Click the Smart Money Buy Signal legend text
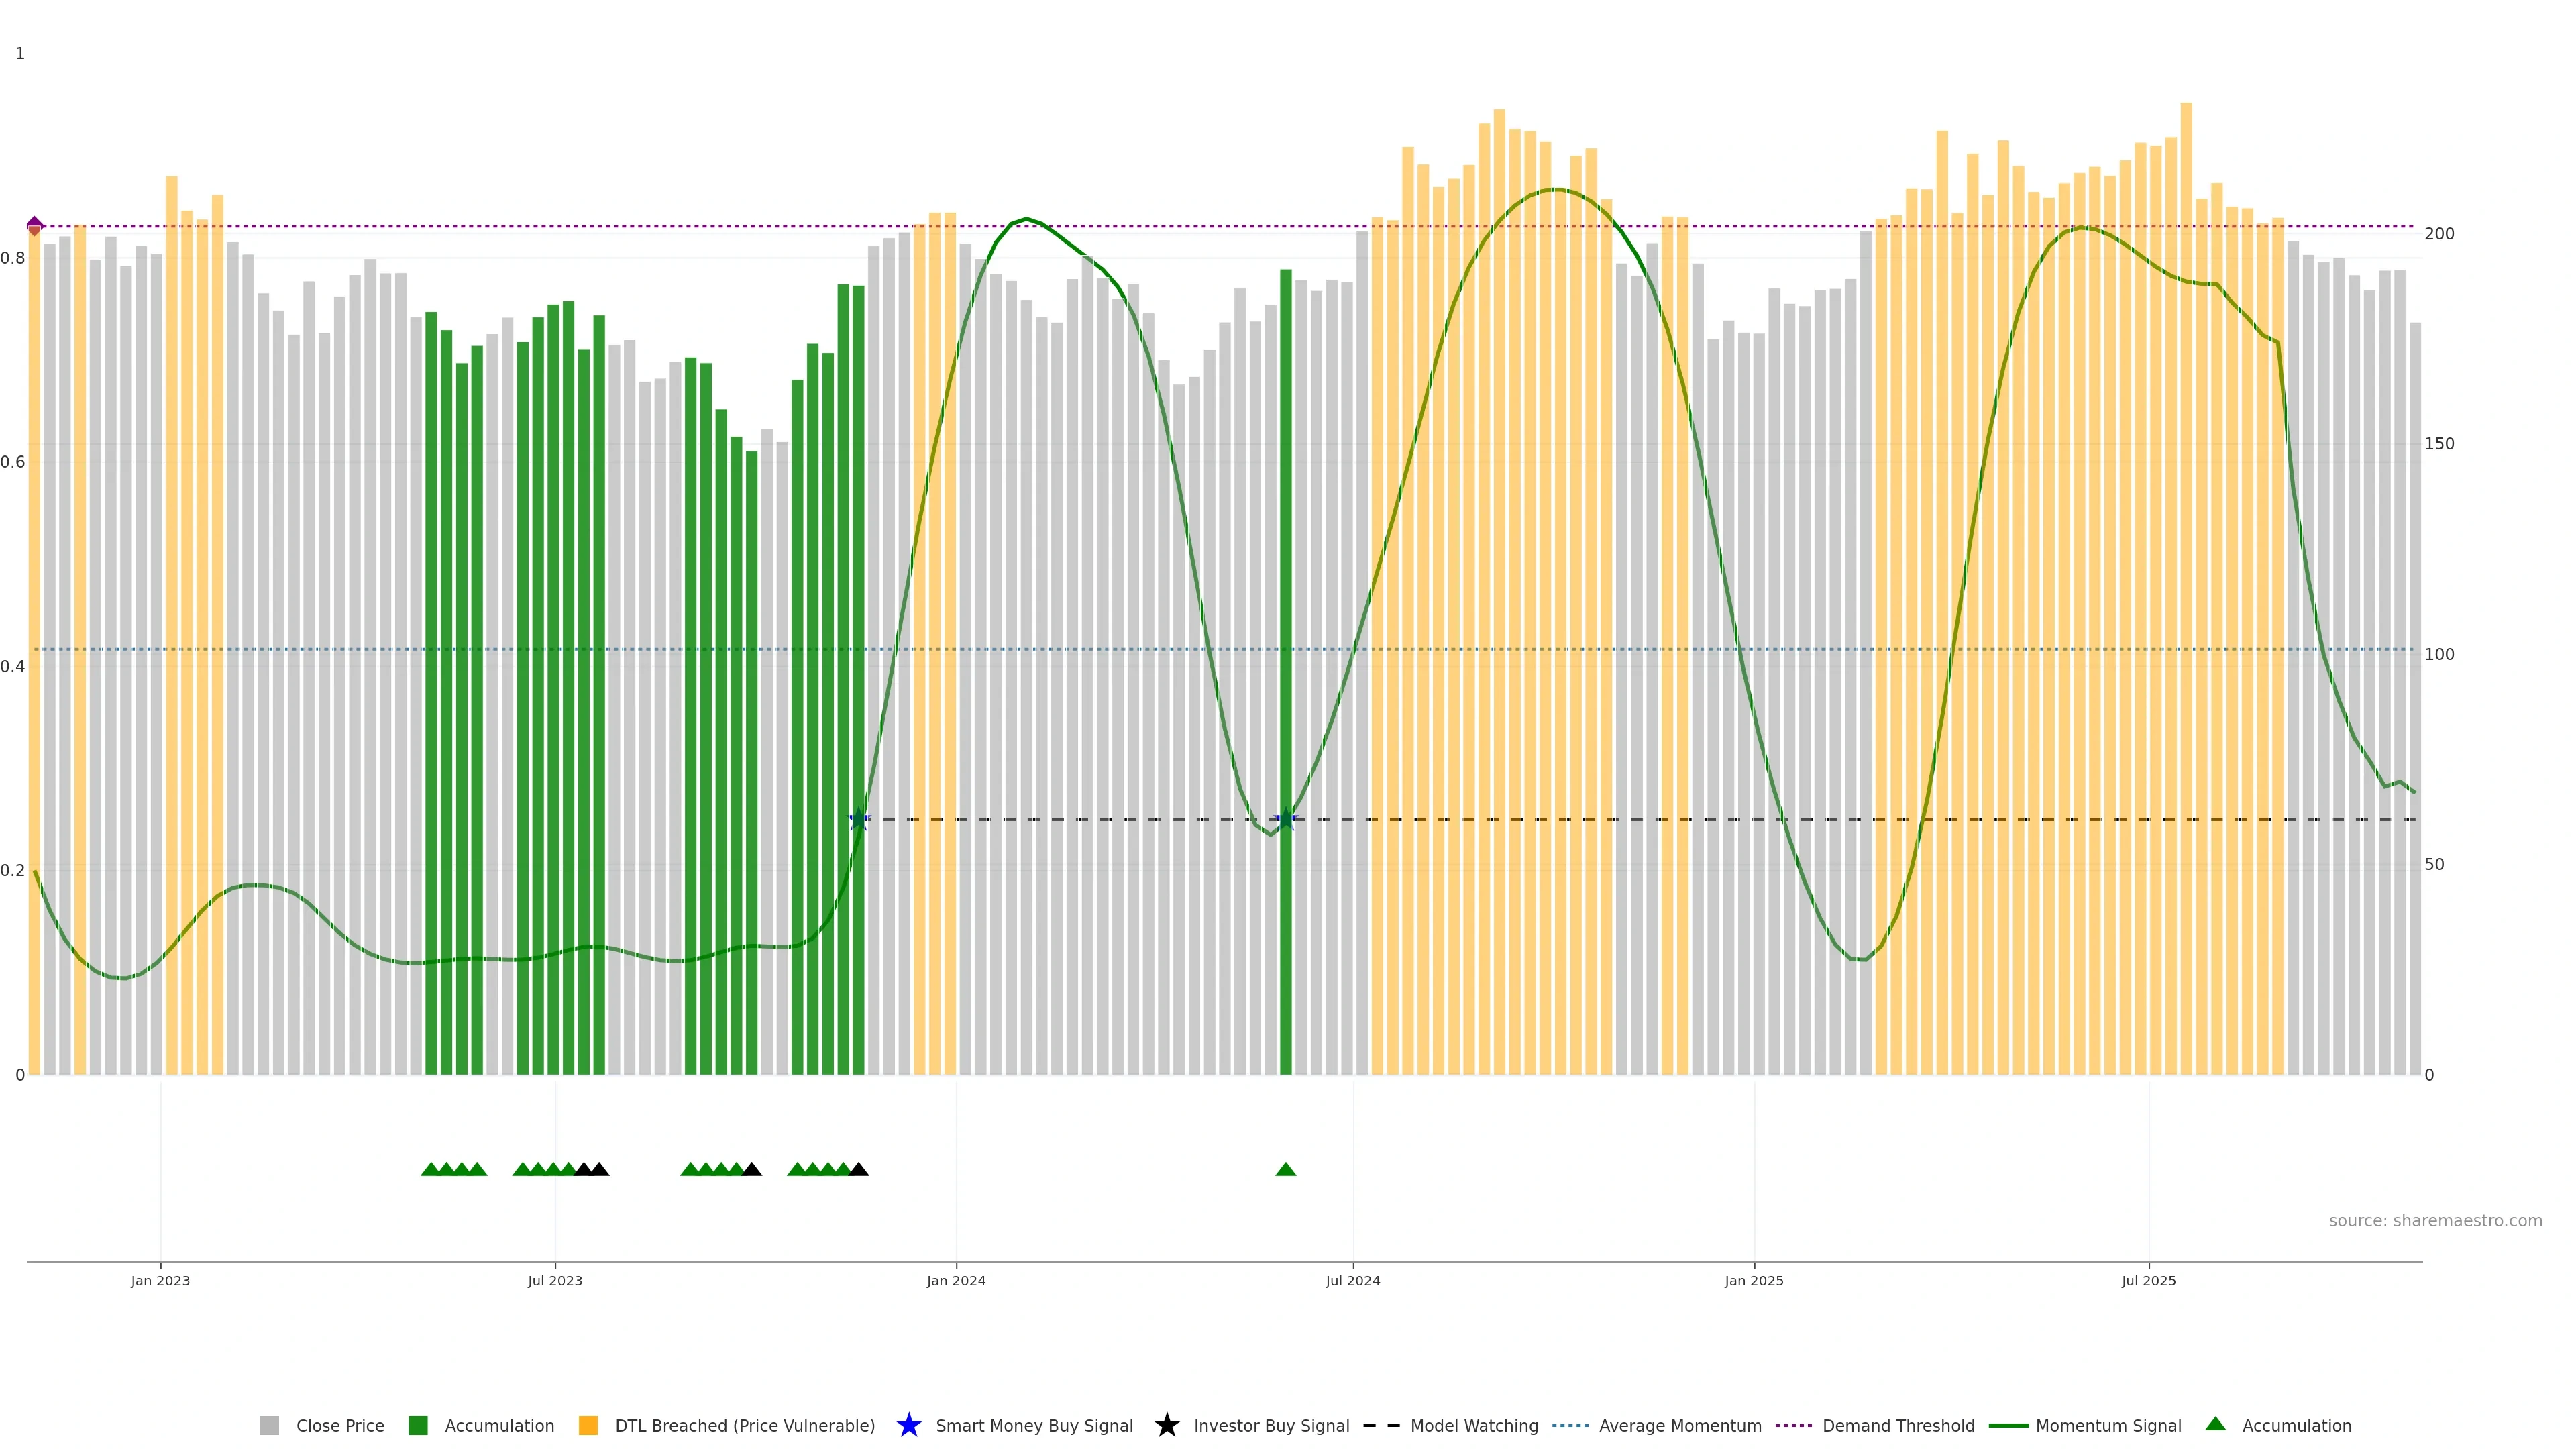 1034,1425
